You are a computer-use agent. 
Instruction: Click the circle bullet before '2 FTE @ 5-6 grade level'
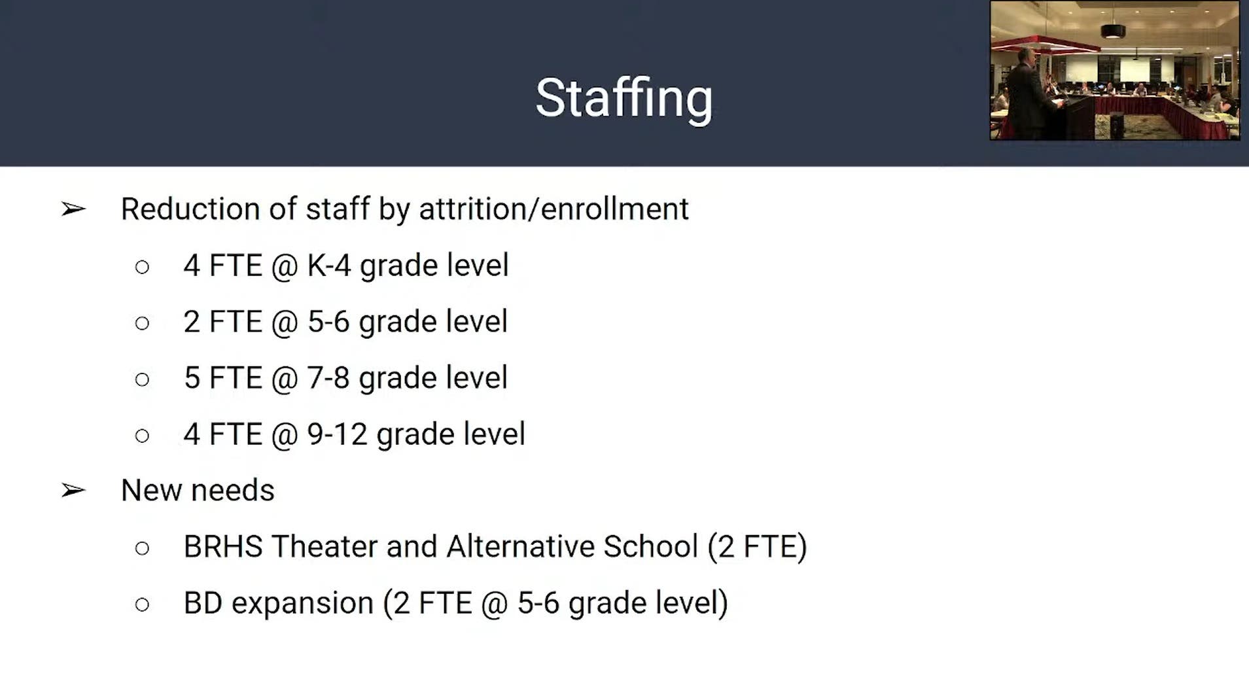click(142, 323)
